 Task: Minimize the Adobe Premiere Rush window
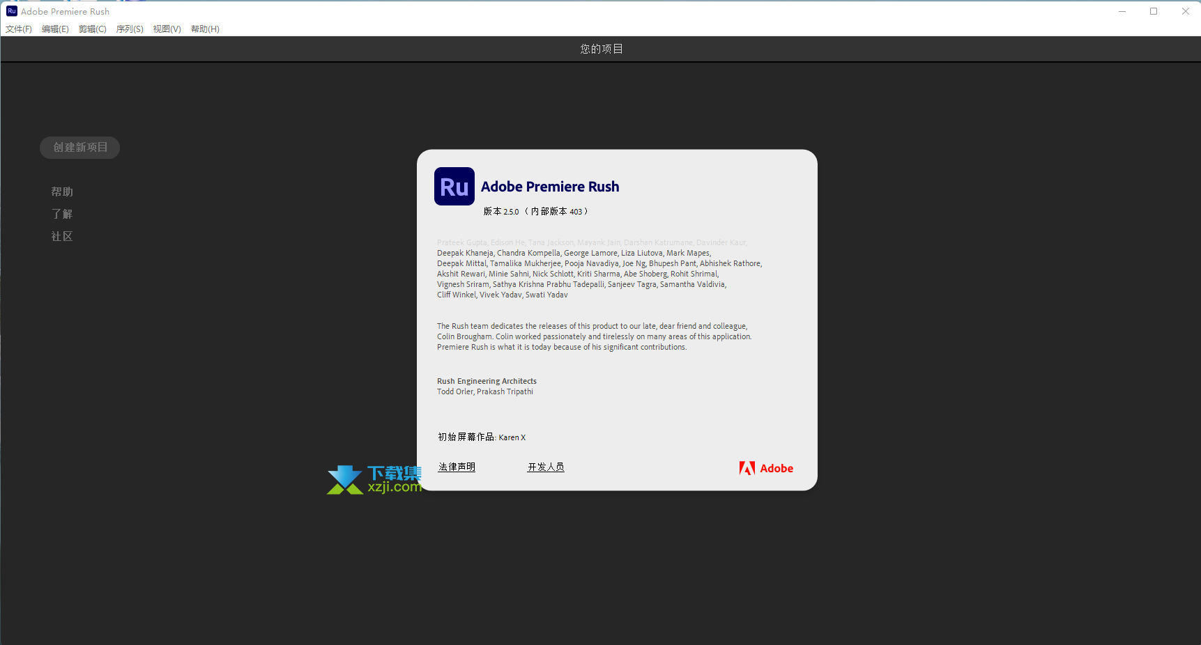coord(1122,11)
